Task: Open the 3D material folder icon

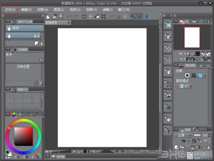Action: (x=168, y=119)
